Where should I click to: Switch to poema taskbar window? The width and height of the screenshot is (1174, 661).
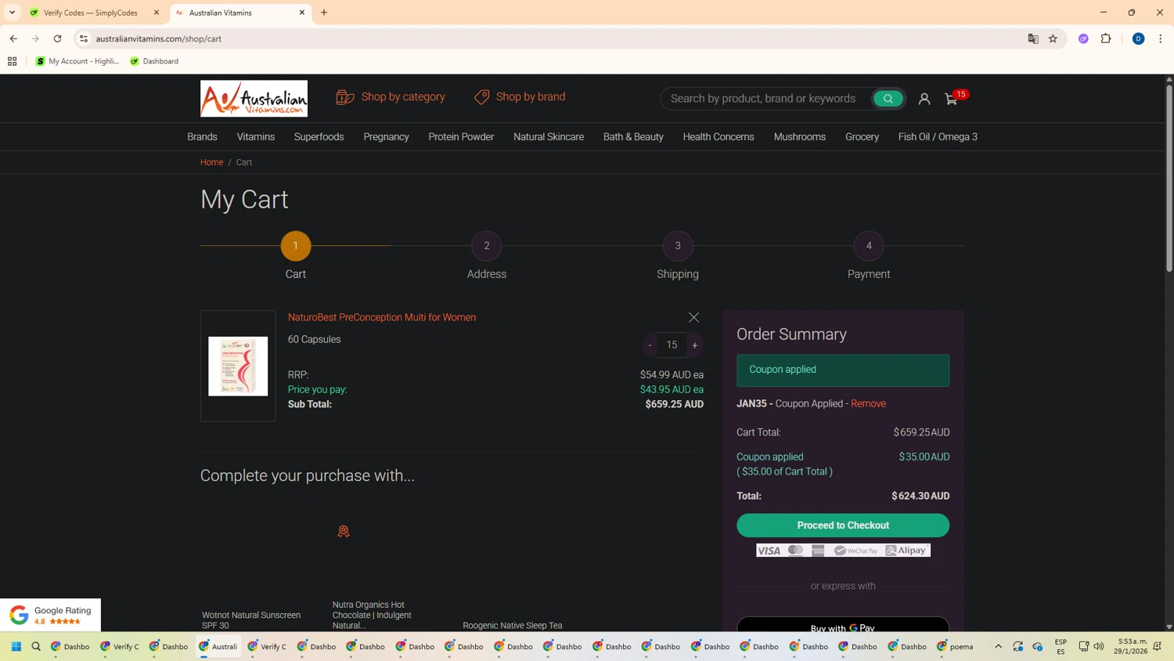coord(955,647)
